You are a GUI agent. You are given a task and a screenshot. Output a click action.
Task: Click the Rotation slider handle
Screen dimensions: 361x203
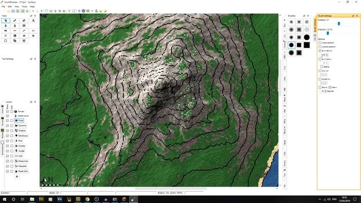click(339, 24)
